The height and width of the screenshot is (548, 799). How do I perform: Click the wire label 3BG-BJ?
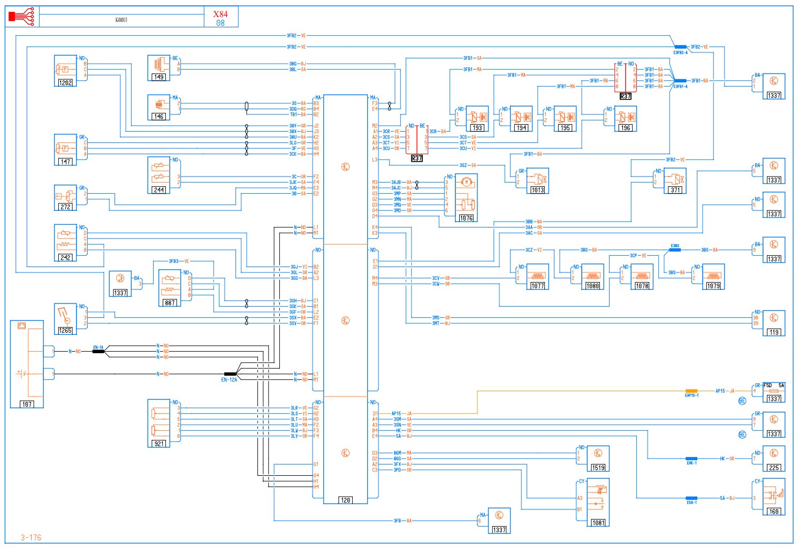(298, 64)
